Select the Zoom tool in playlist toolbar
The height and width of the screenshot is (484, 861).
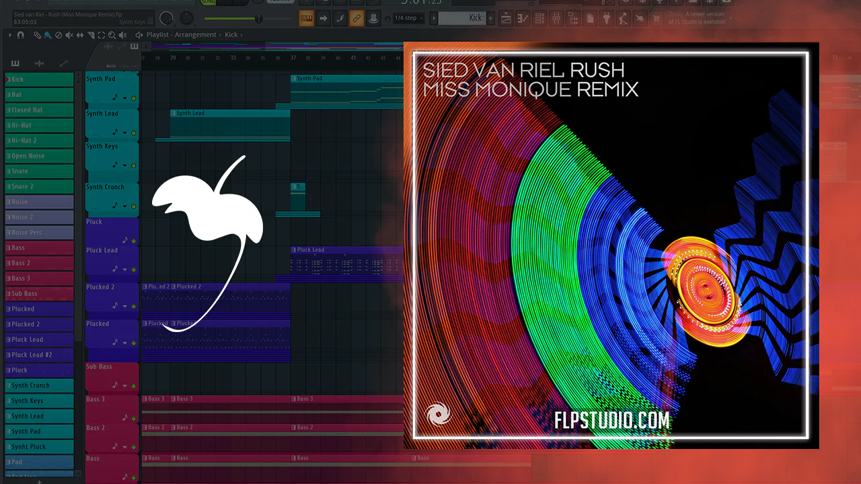[x=112, y=35]
